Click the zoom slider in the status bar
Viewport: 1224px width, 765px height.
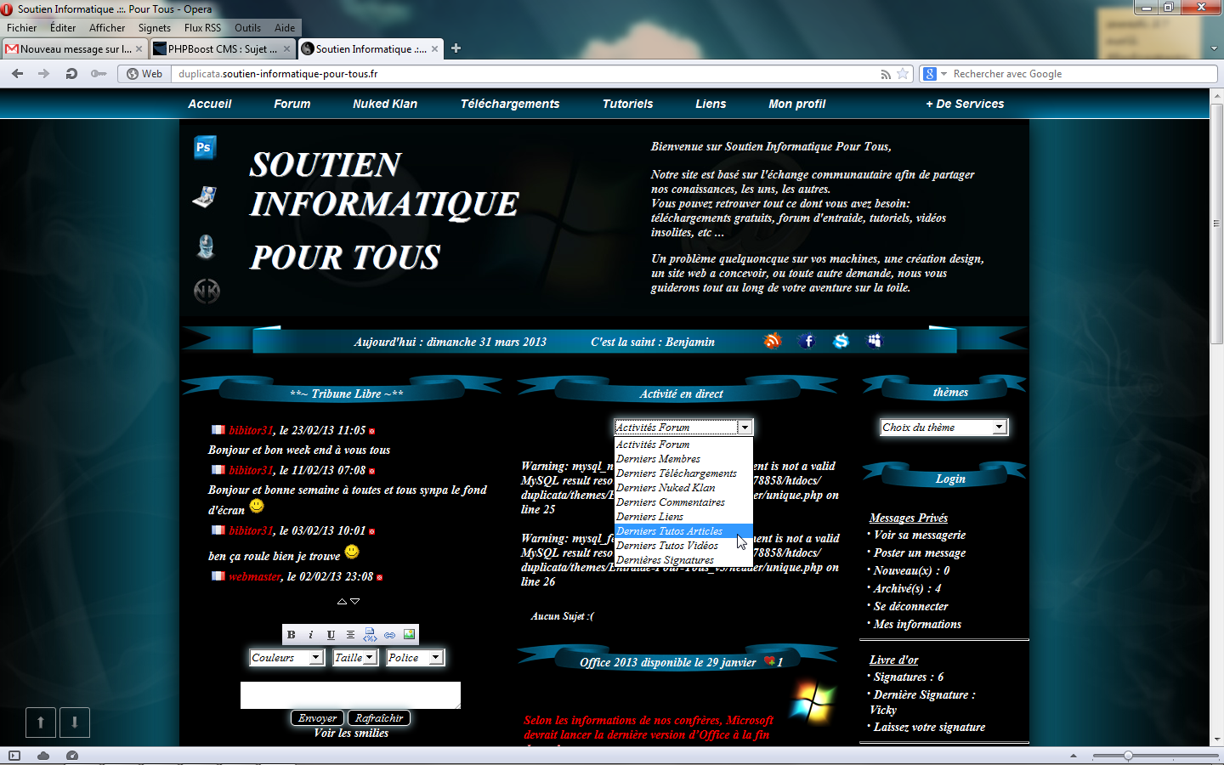tap(1128, 756)
